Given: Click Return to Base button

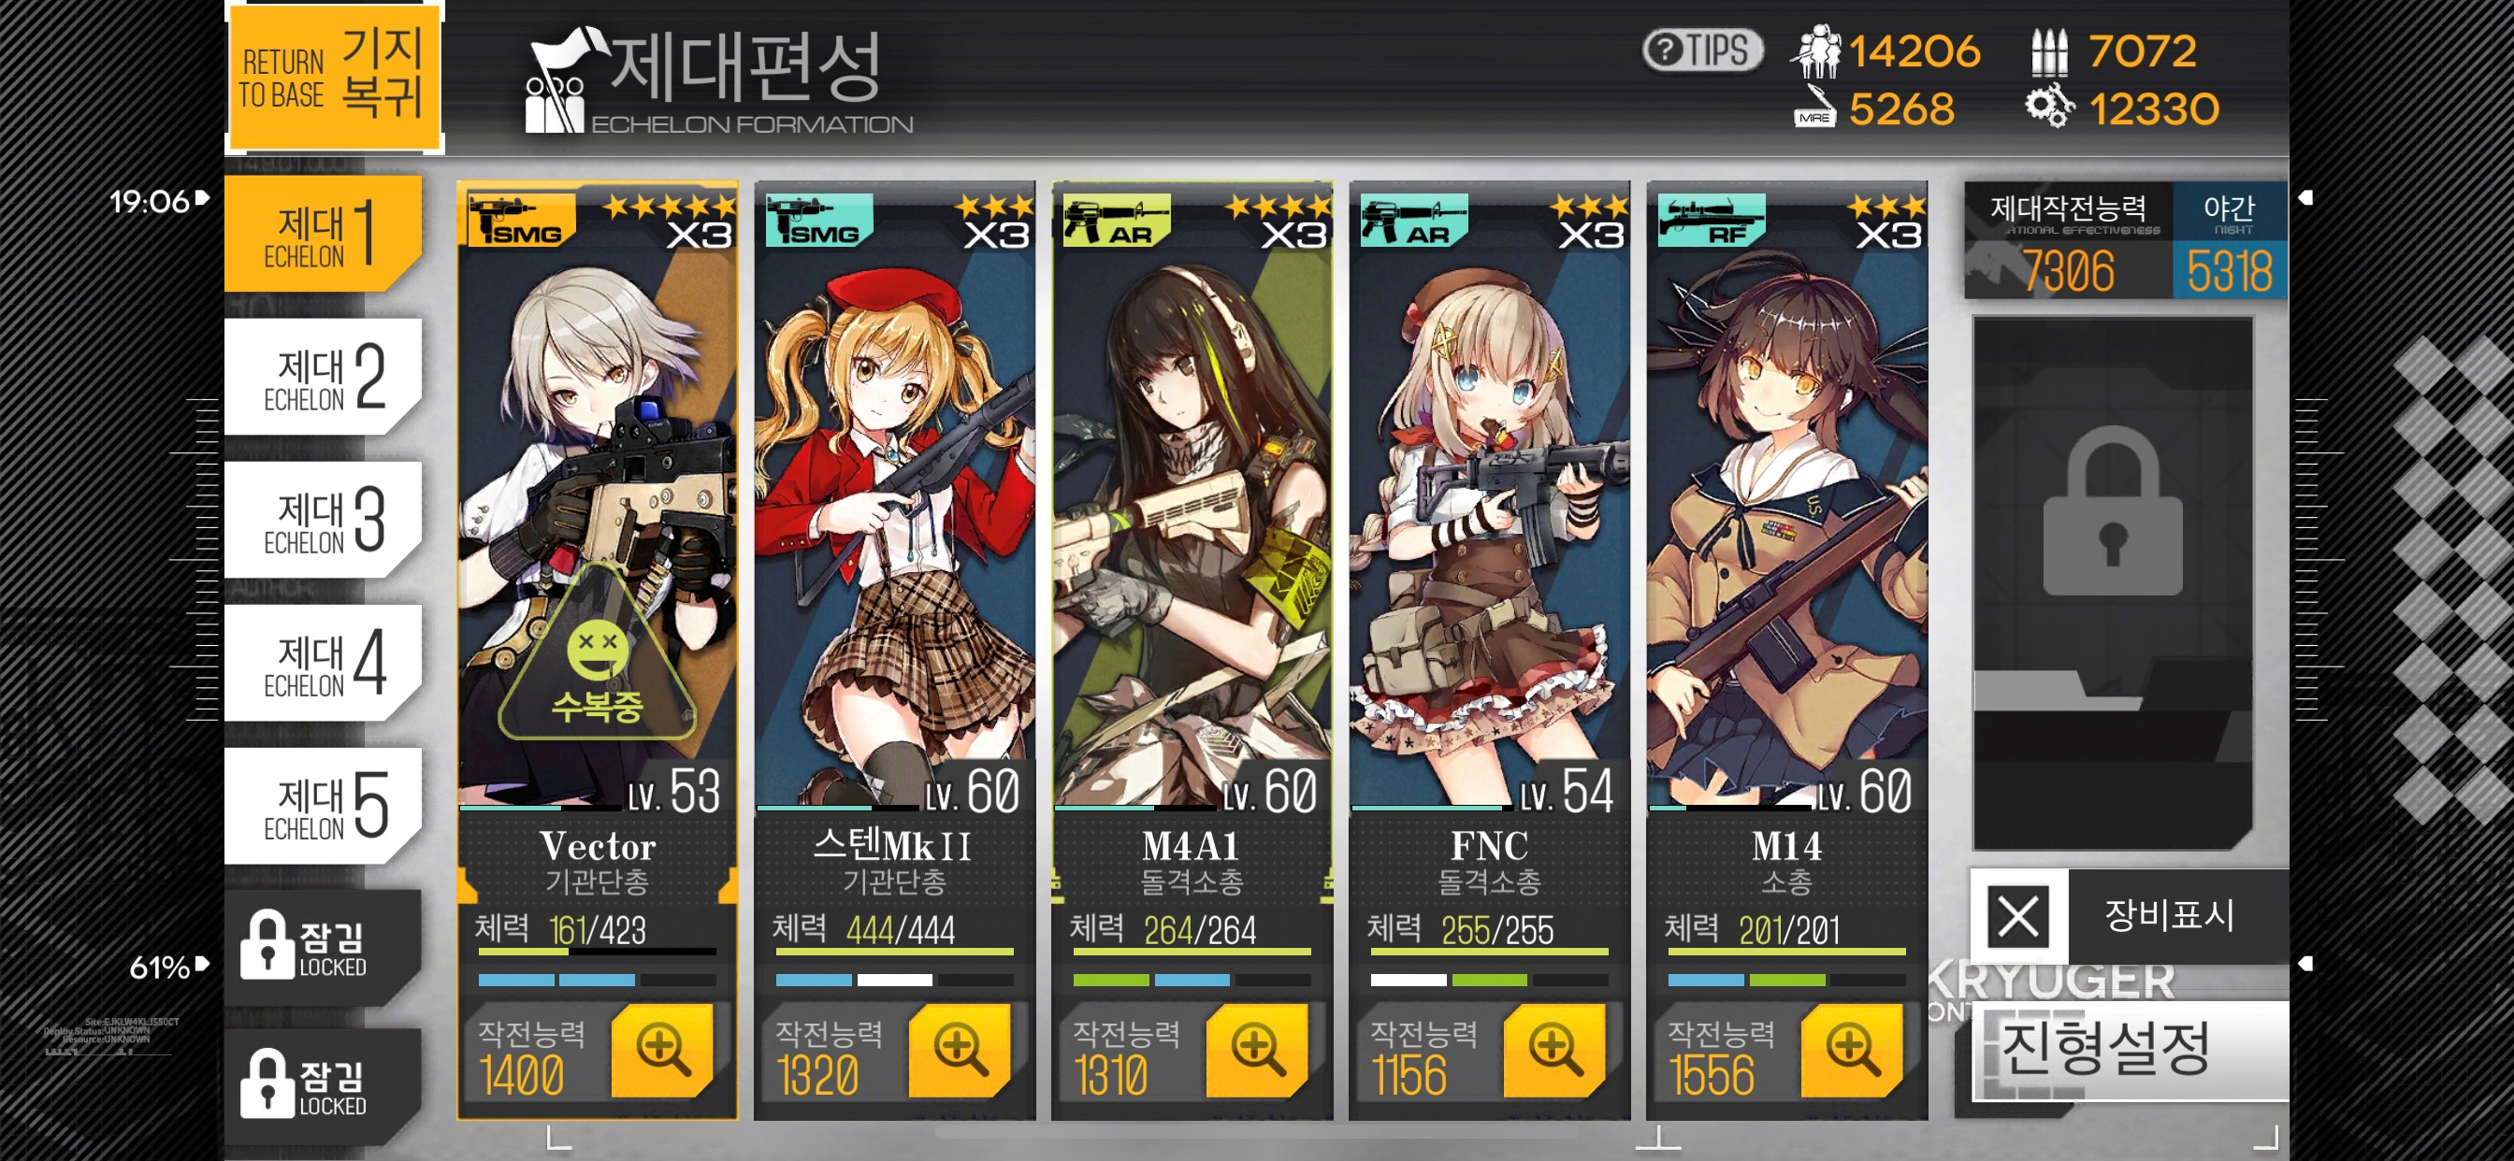Looking at the screenshot, I should (334, 75).
